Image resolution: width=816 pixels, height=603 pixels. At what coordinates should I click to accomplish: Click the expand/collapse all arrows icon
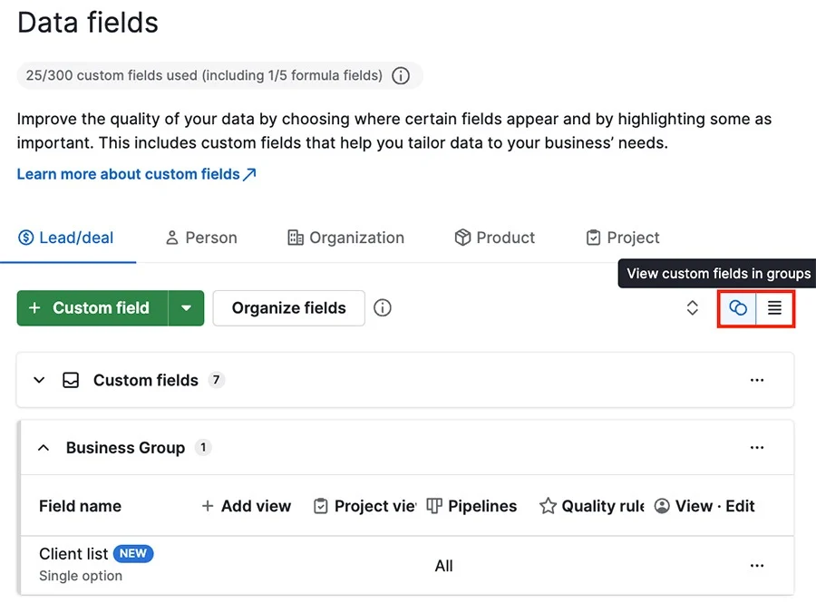point(692,308)
